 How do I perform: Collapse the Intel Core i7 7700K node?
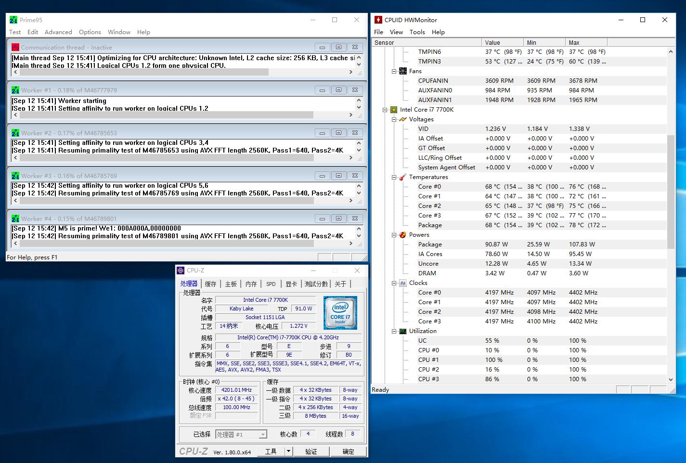385,110
